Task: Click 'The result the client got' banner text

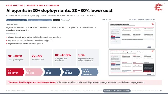Action: click(x=33, y=83)
